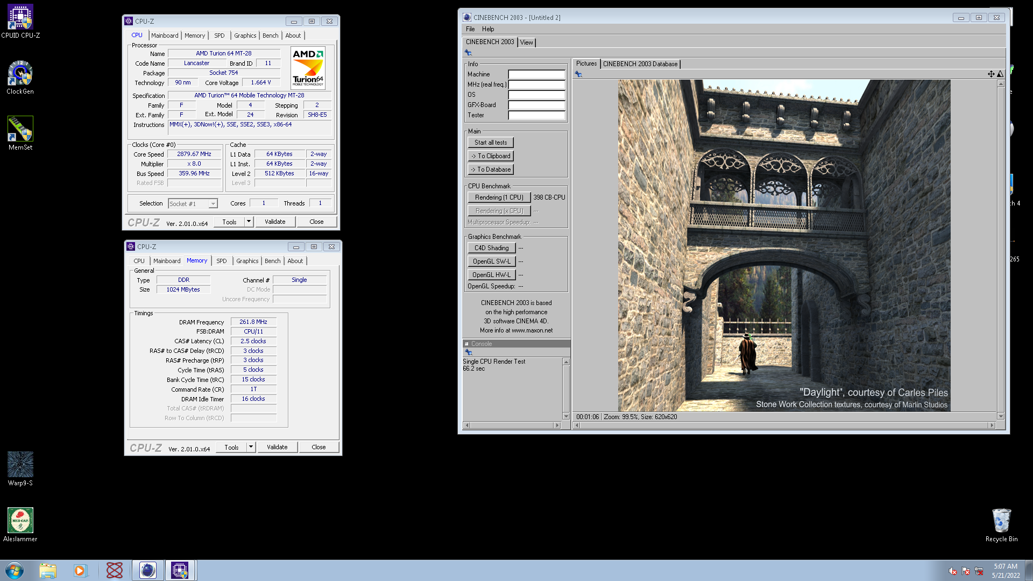Open the Tools dropdown arrow in the bottom CPU-Z window
The image size is (1033, 581).
(x=251, y=447)
